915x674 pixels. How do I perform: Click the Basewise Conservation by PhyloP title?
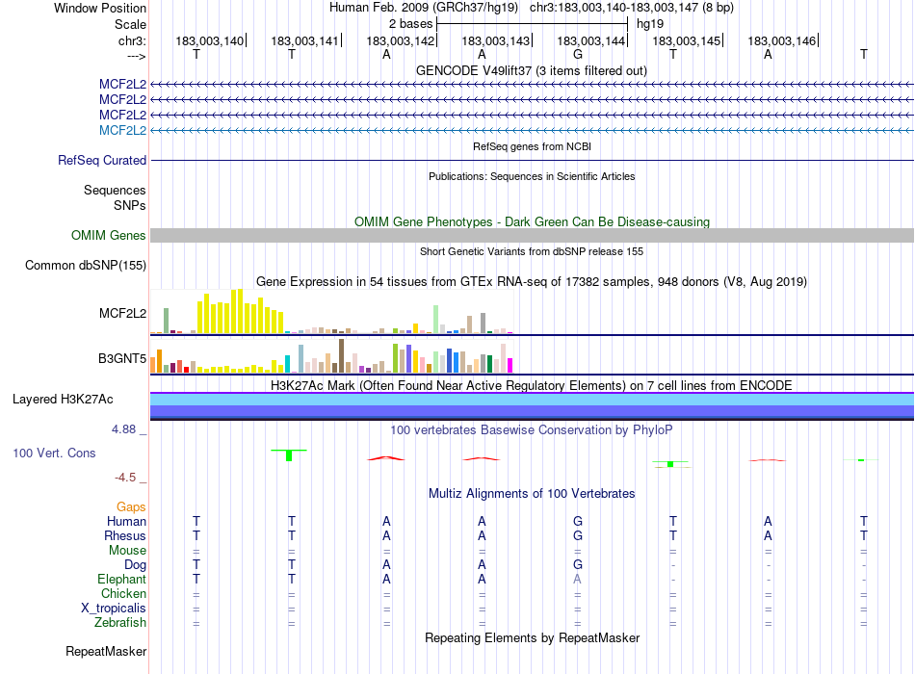pos(531,430)
